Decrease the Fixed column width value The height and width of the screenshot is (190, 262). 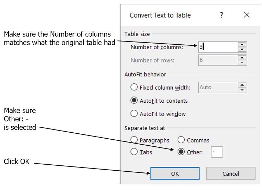pos(242,90)
